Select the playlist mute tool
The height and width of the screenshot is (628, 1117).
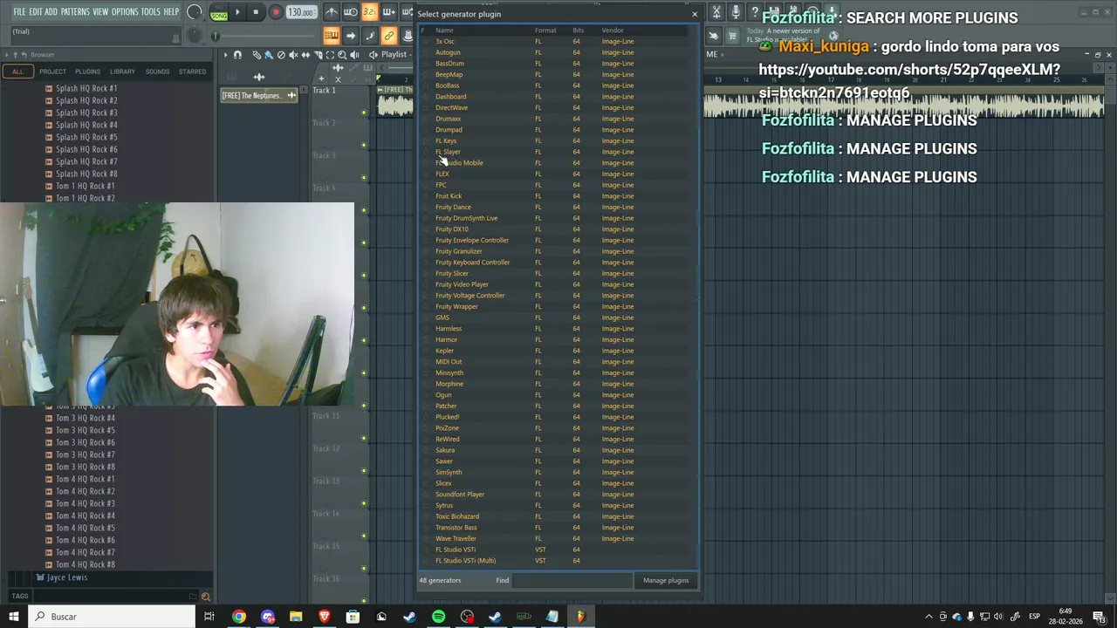[293, 55]
